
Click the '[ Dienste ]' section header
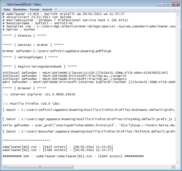coord(25,36)
